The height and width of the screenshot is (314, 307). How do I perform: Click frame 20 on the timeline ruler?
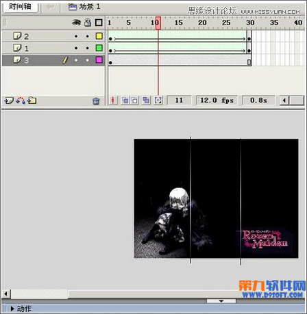pyautogui.click(x=202, y=23)
